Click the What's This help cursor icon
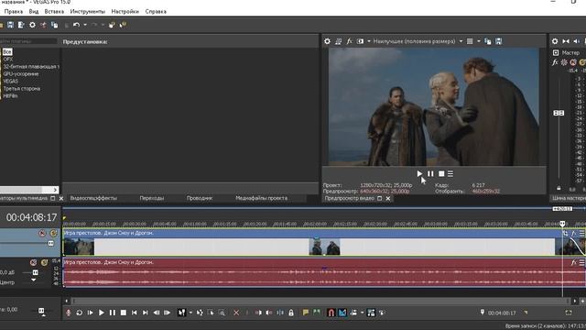Image resolution: width=586 pixels, height=330 pixels. click(x=123, y=25)
